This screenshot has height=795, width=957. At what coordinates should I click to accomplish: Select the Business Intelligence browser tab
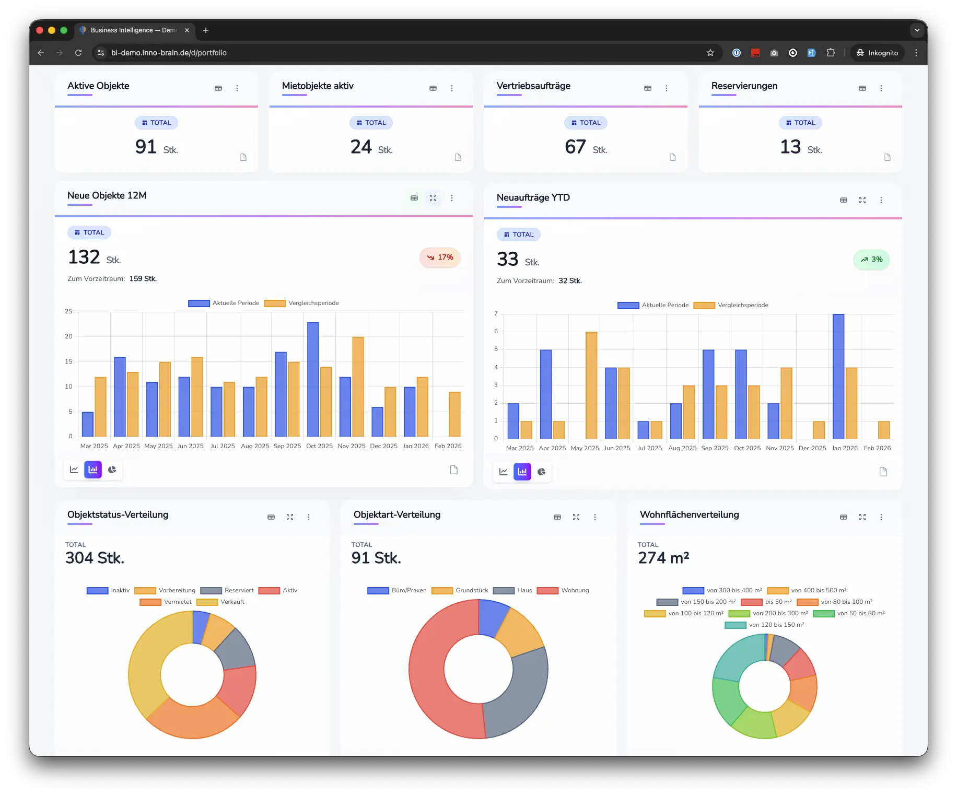[x=133, y=30]
